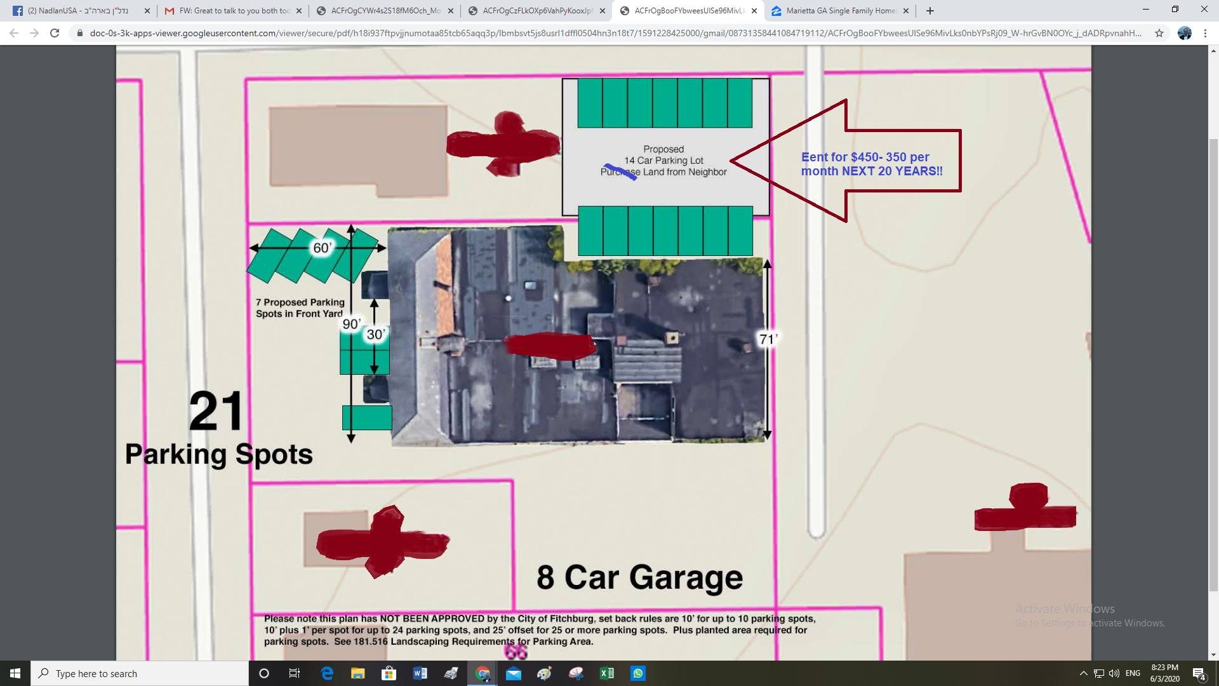Switch to NadlanUSA Facebook tab

76,11
